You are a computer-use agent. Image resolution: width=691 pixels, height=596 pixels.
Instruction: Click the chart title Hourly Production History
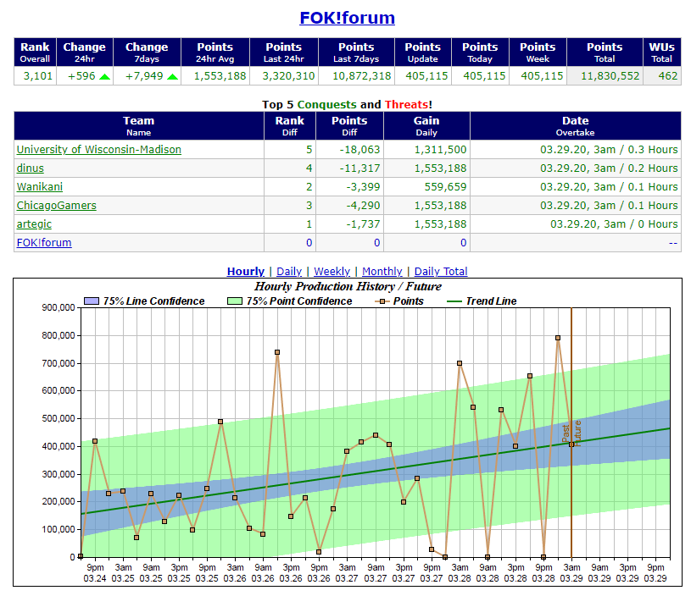tap(348, 286)
